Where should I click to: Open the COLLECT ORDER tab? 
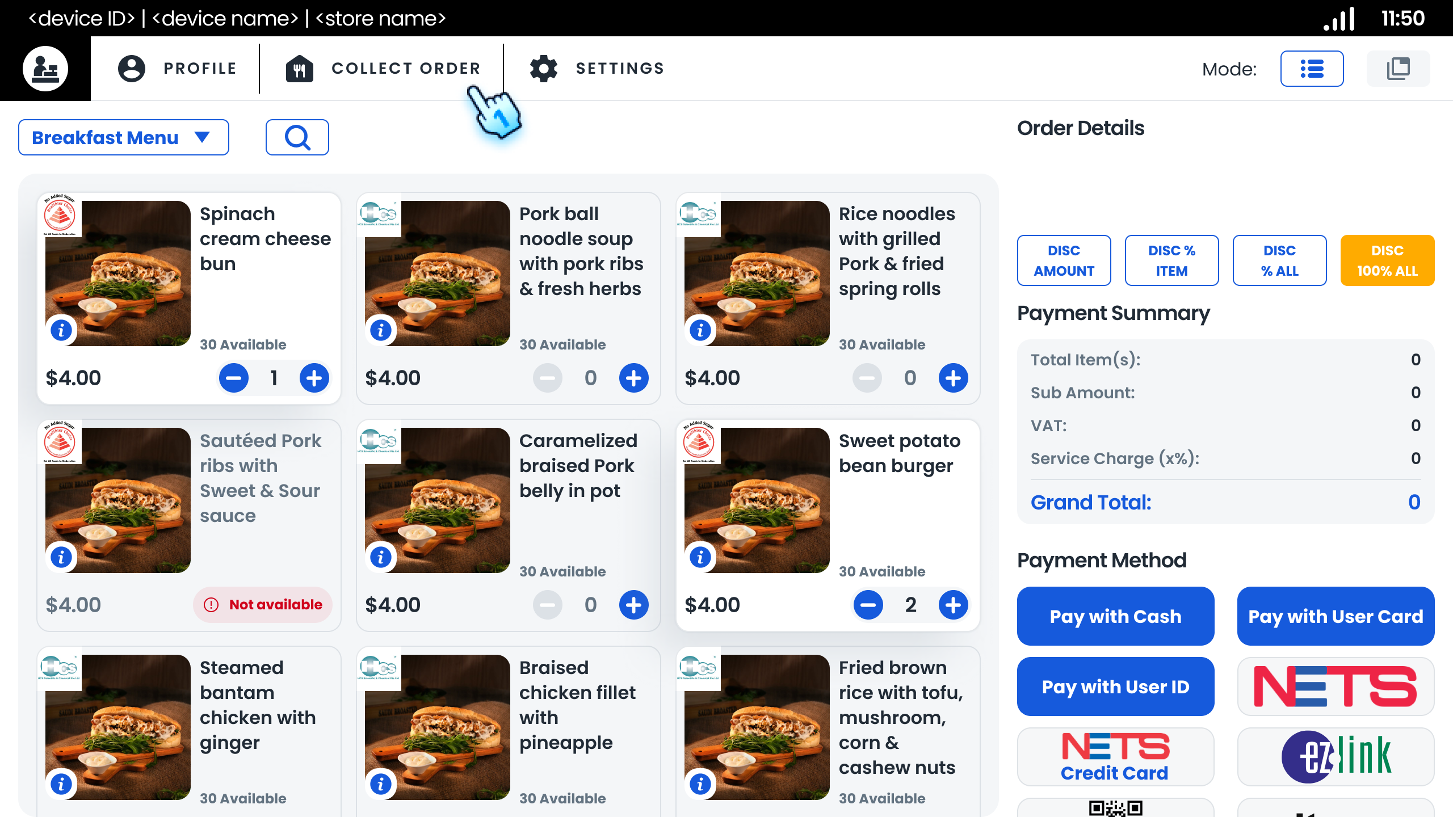pos(383,69)
